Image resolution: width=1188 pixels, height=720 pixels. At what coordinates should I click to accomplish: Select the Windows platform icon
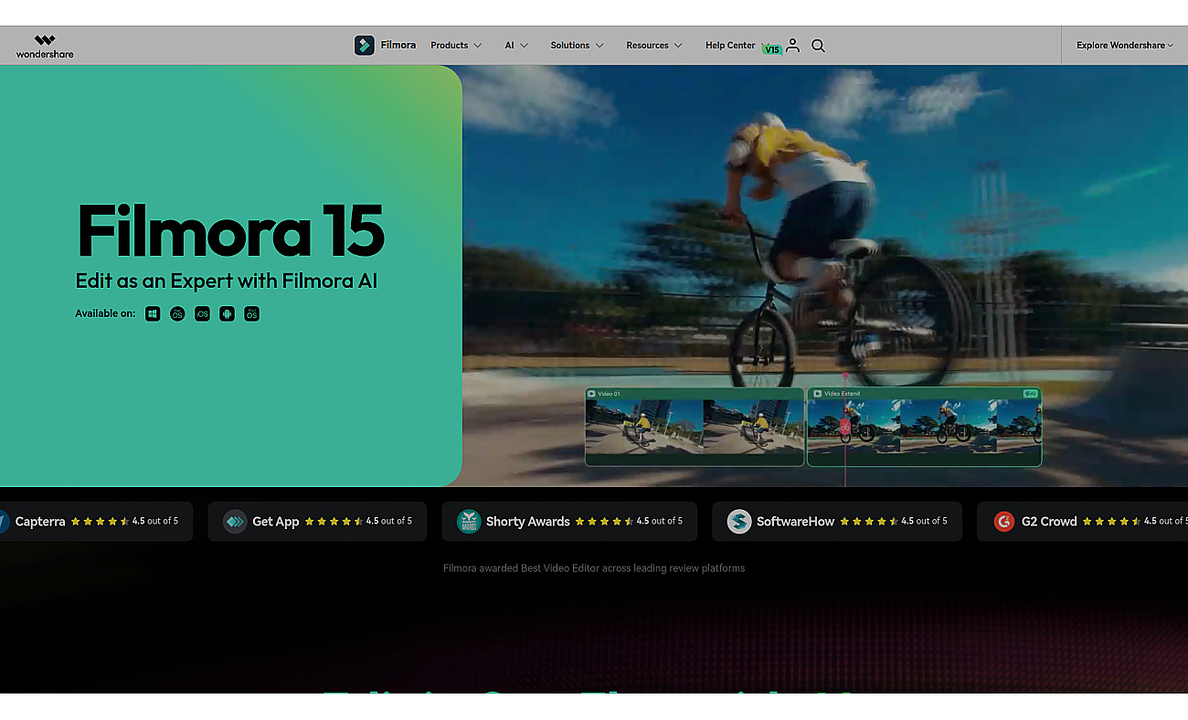point(153,313)
